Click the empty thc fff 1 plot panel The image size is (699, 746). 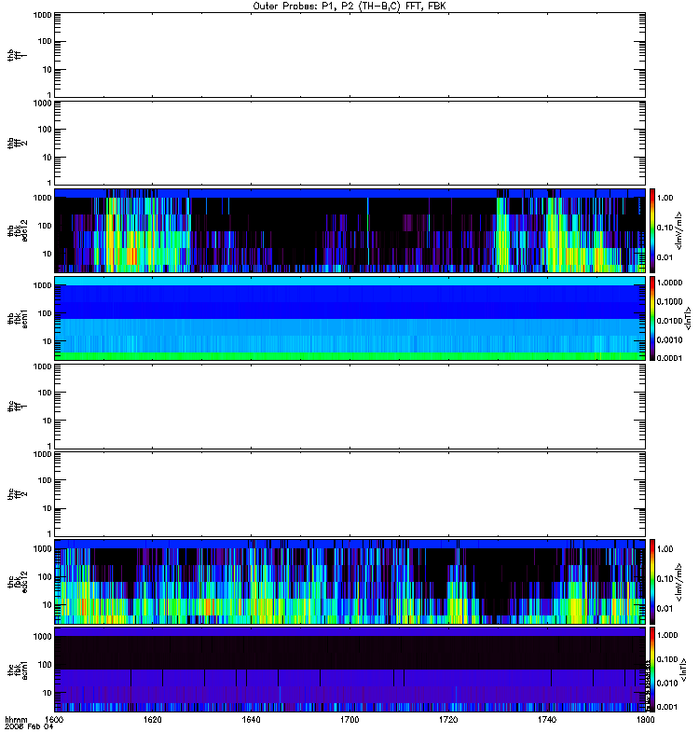[350, 407]
